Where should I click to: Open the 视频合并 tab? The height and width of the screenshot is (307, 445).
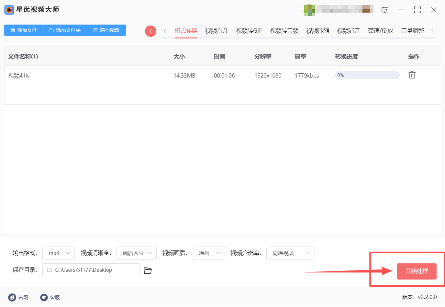[x=216, y=30]
